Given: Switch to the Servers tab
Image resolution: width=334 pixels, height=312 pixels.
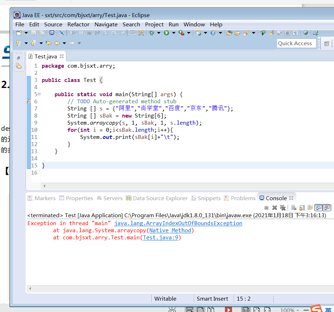Looking at the screenshot, I should pyautogui.click(x=110, y=198).
